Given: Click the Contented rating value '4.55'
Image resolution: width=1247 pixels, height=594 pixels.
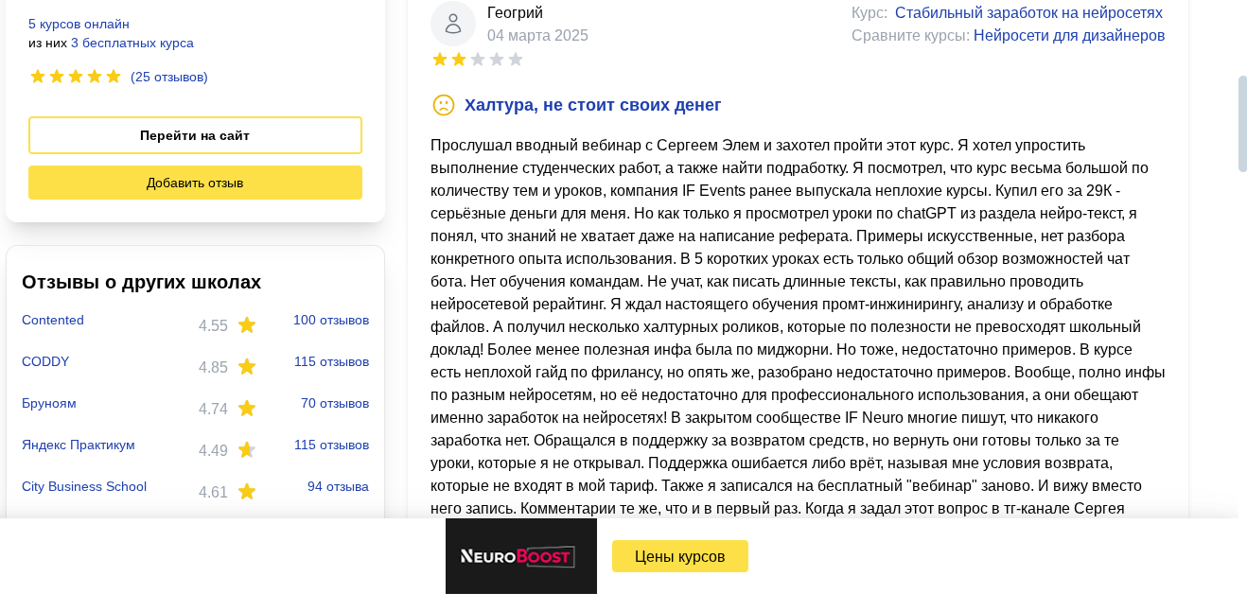Looking at the screenshot, I should [213, 325].
